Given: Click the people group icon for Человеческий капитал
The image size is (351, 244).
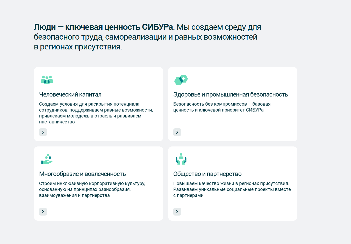Looking at the screenshot, I should 47,80.
